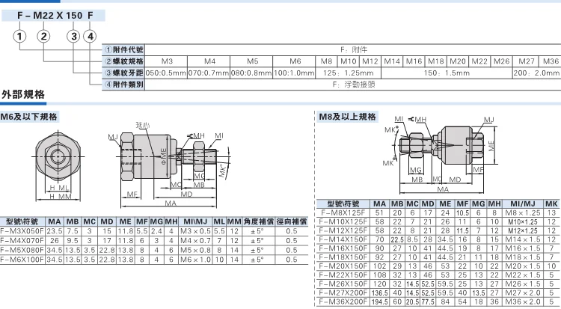This screenshot has width=561, height=309.
Task: Click the F：浮動接頭 cell
Action: (x=354, y=85)
